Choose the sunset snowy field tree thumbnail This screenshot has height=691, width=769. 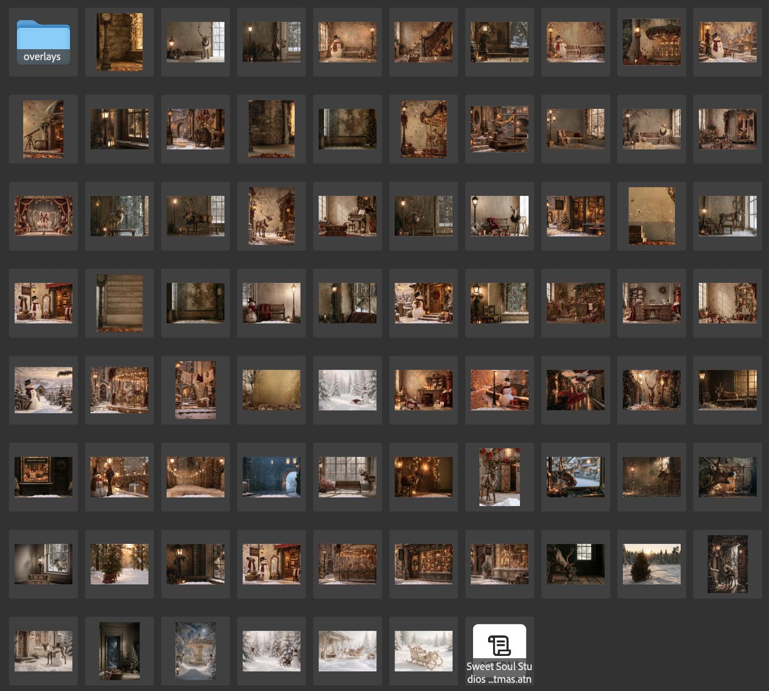coord(652,564)
